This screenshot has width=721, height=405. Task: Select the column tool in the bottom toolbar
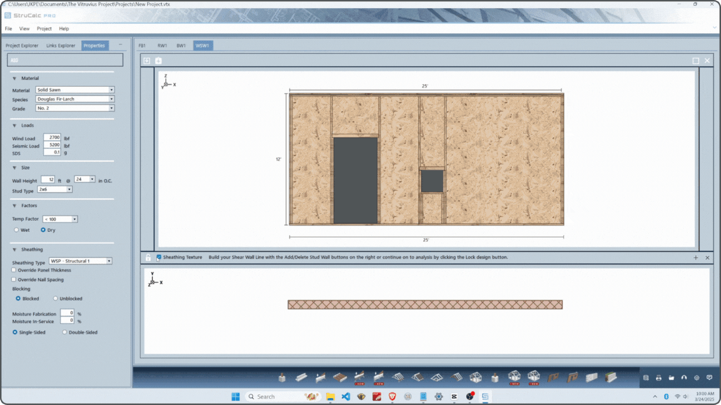[x=280, y=377]
